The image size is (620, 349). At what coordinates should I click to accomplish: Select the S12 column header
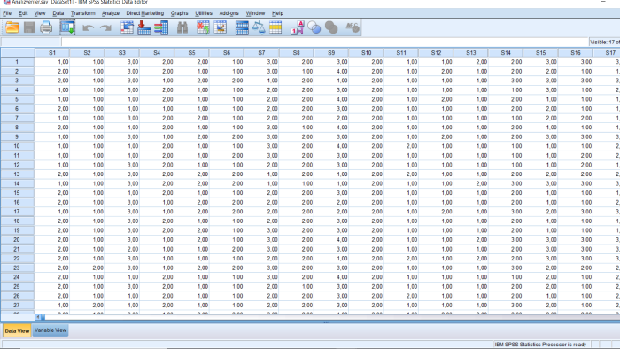tap(436, 52)
